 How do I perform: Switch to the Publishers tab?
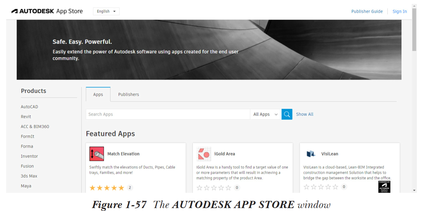128,95
